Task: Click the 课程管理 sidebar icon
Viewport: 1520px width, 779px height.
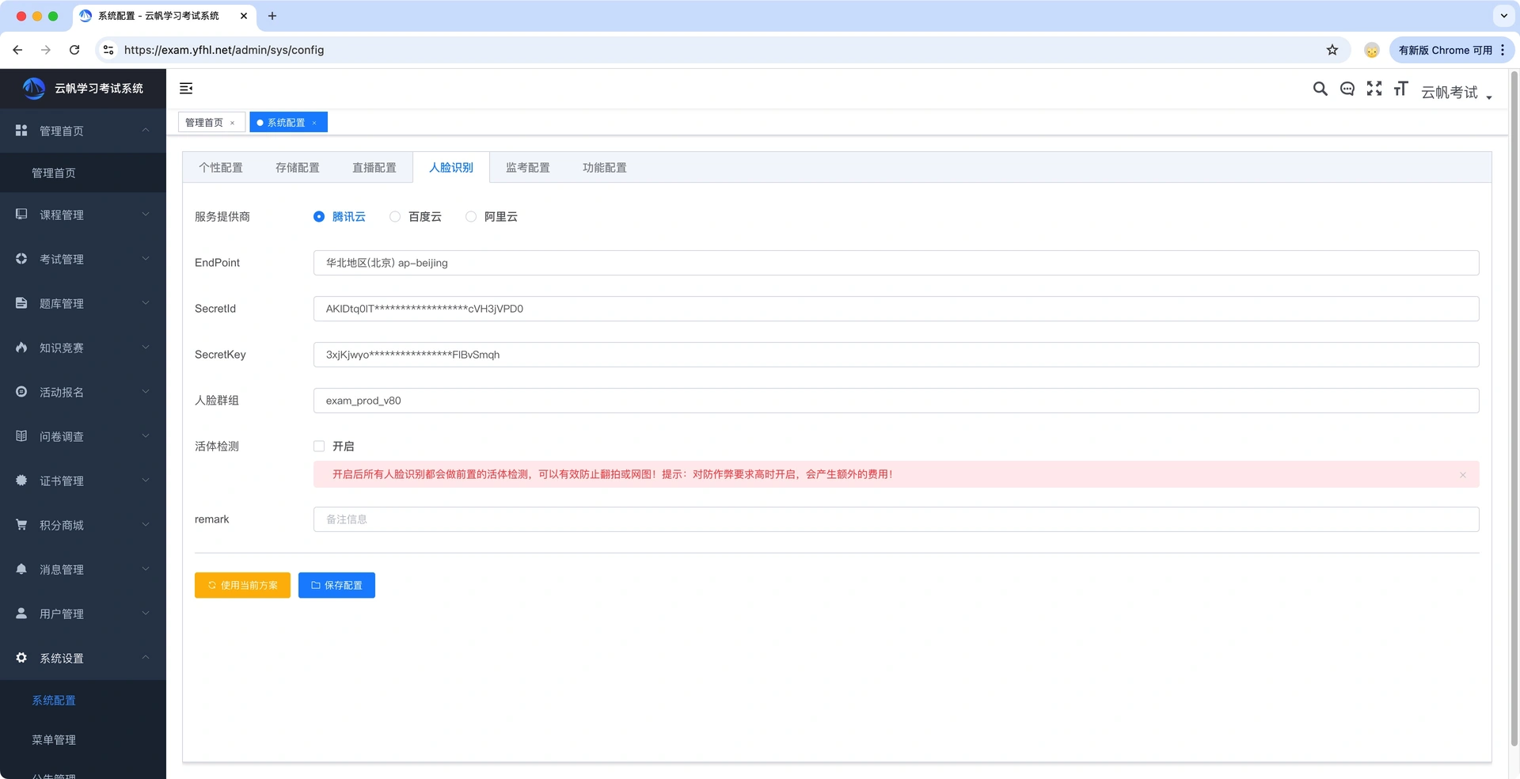Action: pyautogui.click(x=21, y=215)
